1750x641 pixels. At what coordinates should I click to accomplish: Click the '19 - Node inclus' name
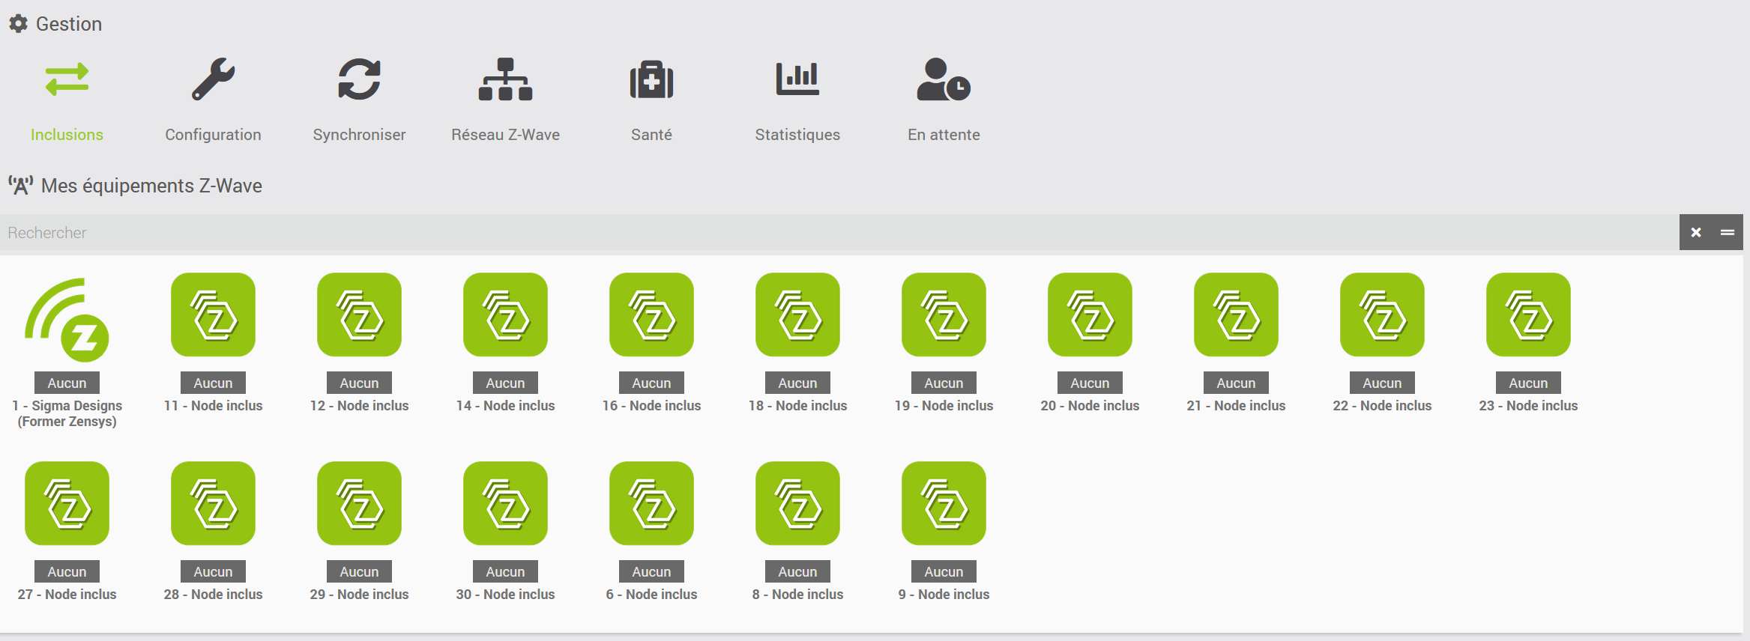[x=944, y=406]
